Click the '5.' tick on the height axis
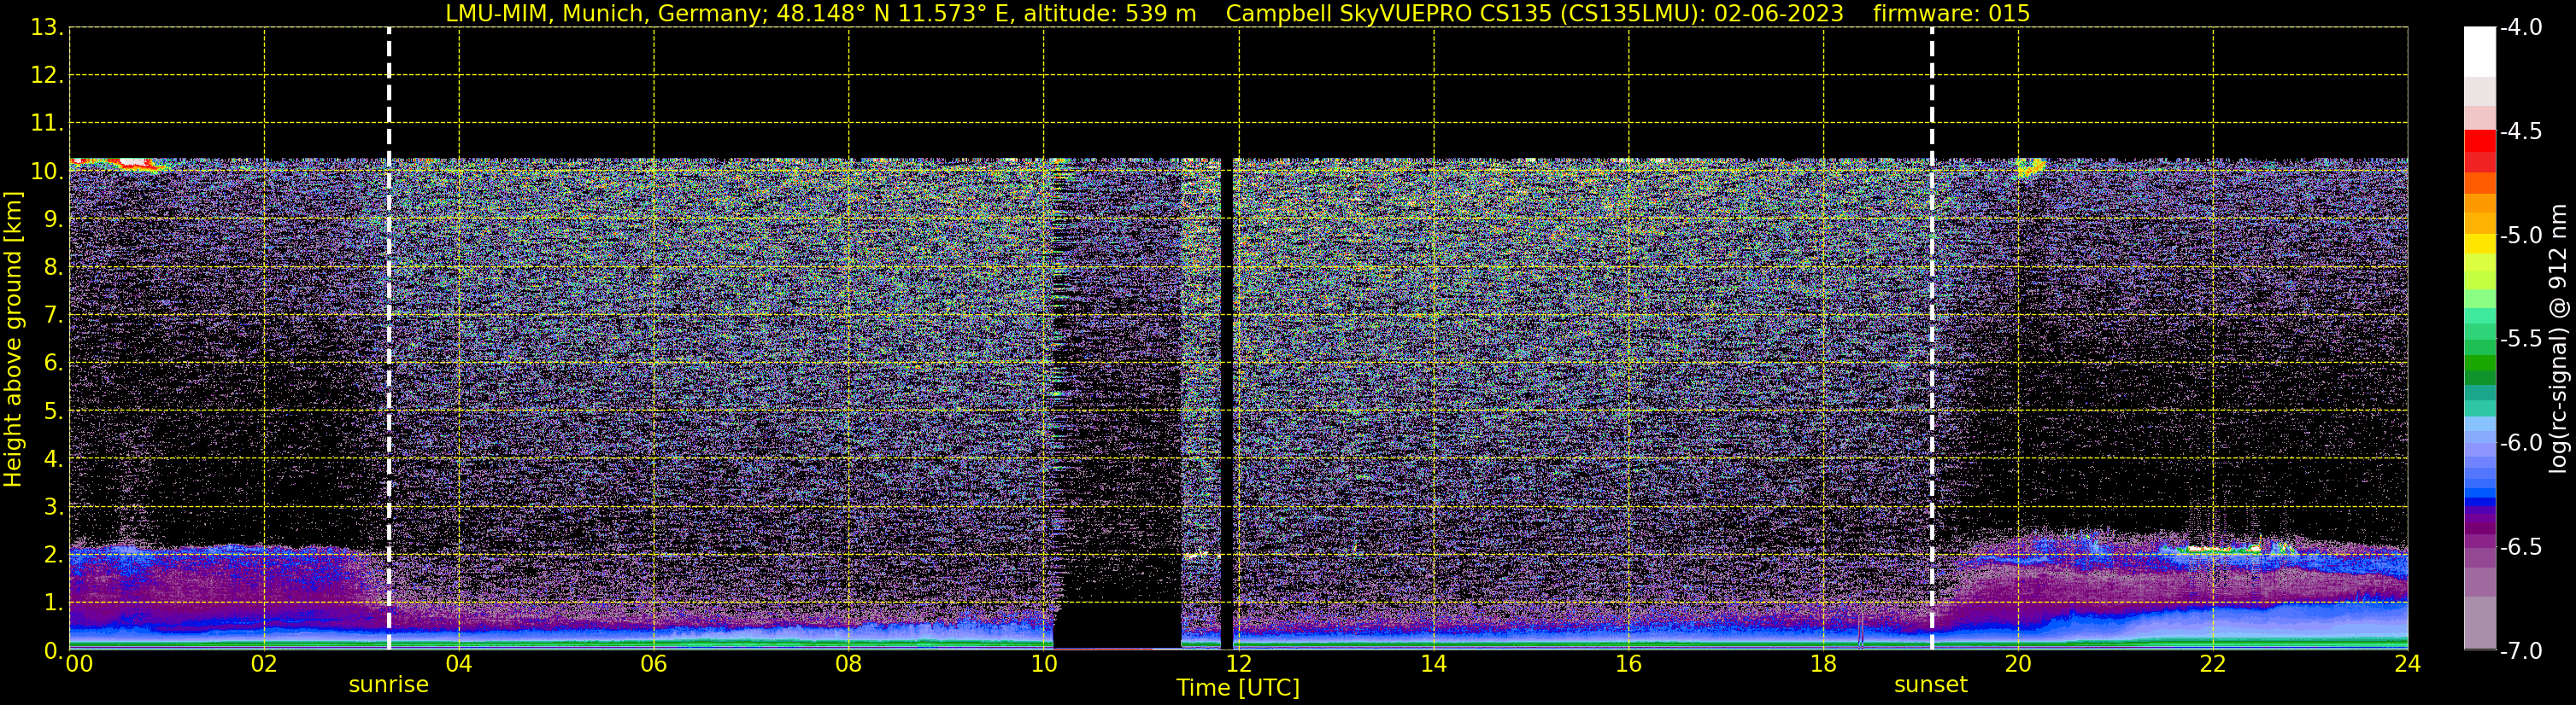 53,411
